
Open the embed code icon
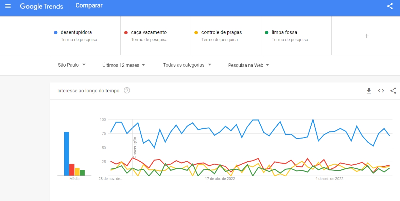tap(381, 91)
